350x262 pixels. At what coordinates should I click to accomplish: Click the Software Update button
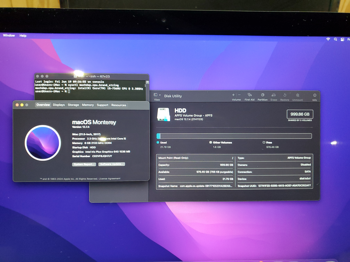click(112, 164)
